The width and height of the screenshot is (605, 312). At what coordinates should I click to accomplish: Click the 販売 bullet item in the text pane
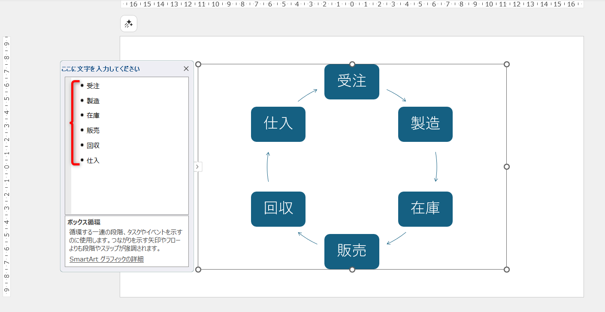[93, 130]
